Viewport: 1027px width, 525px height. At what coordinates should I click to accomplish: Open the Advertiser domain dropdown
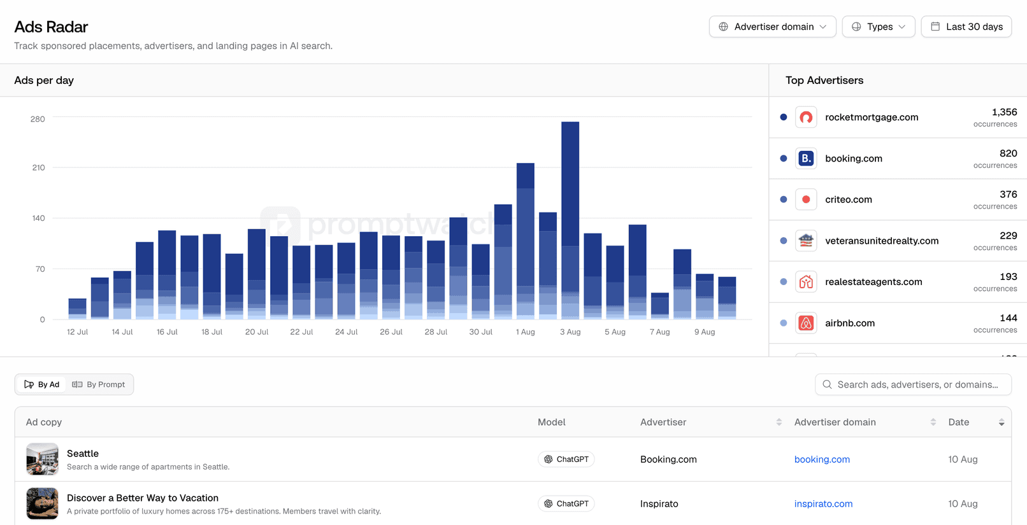point(772,27)
